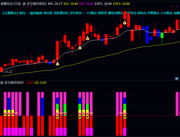This screenshot has width=180, height=137.
Task: Click the EXP2: 26.86 value
Action: click(x=122, y=4)
